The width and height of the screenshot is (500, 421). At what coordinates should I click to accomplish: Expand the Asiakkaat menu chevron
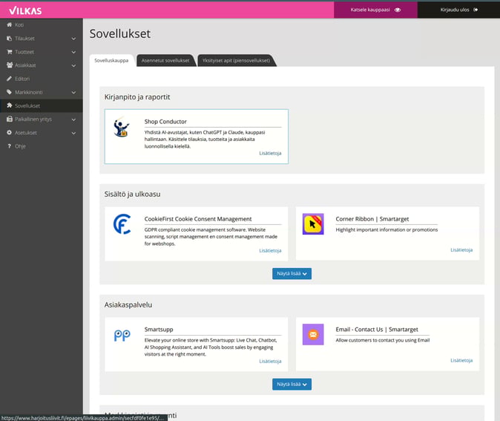(x=73, y=65)
